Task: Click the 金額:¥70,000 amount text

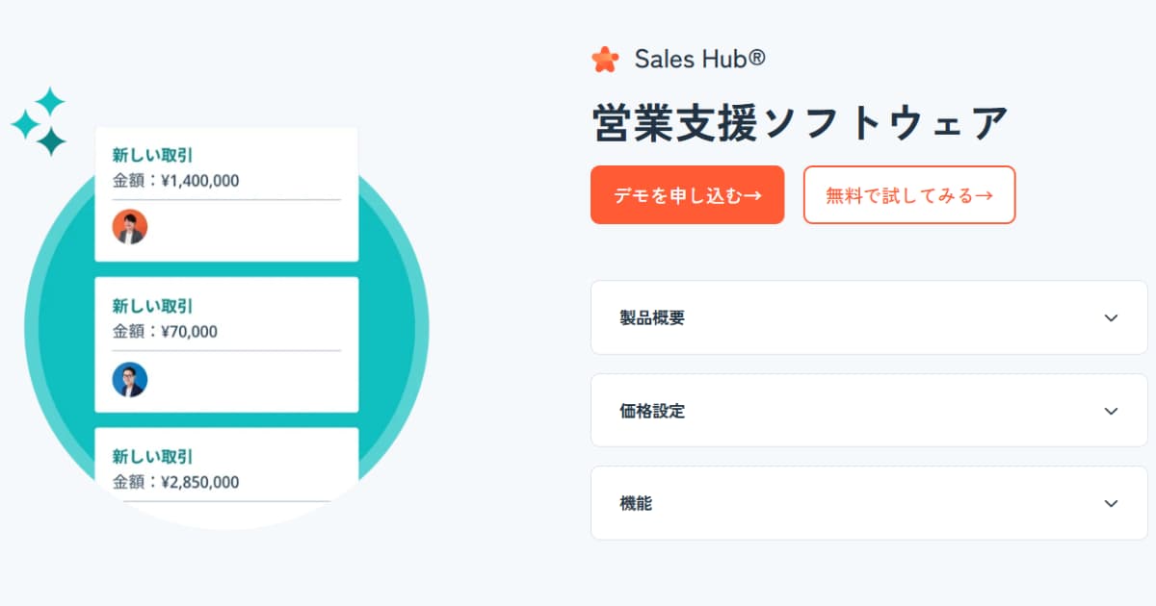Action: pos(165,332)
